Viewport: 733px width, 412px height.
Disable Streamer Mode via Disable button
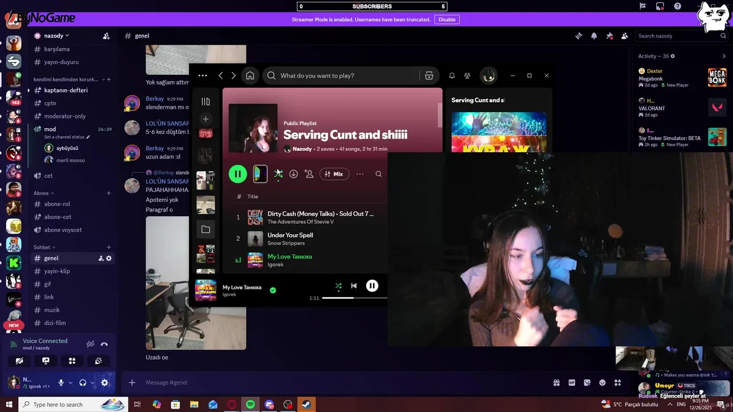click(447, 19)
